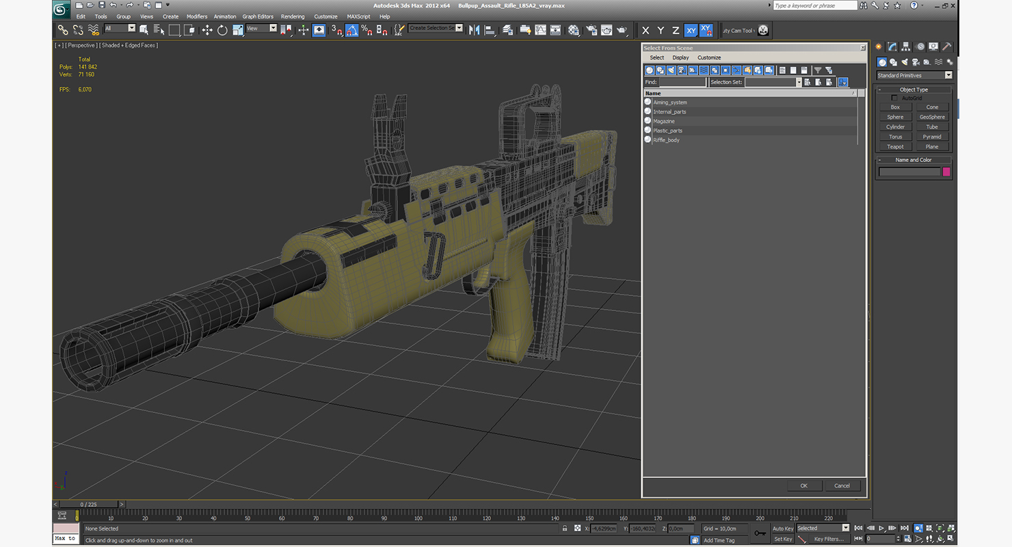Click the funnel filter icon in dialog
1012x547 pixels.
coord(817,70)
